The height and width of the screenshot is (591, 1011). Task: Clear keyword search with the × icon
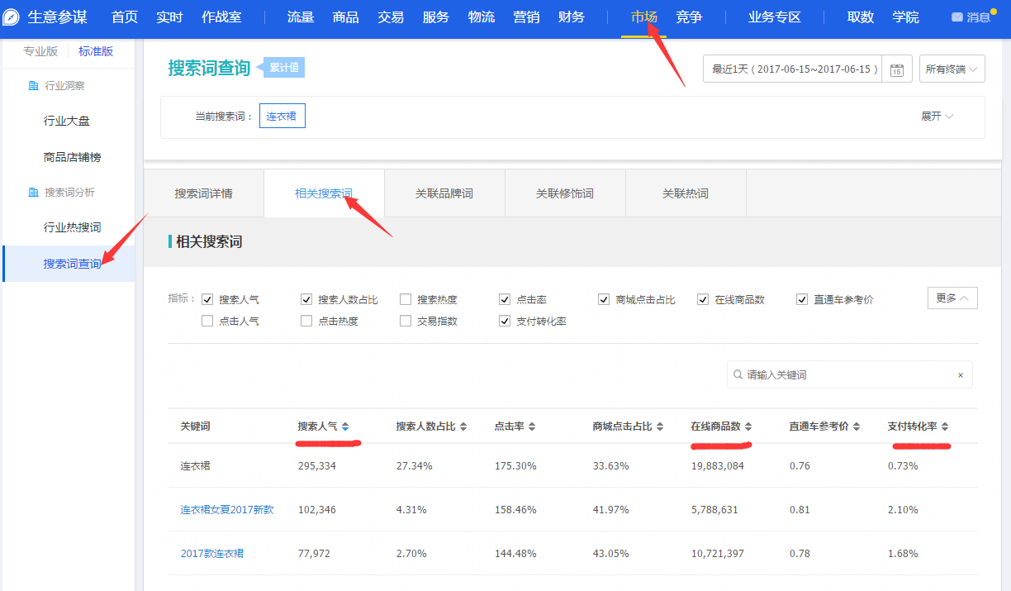[x=960, y=375]
